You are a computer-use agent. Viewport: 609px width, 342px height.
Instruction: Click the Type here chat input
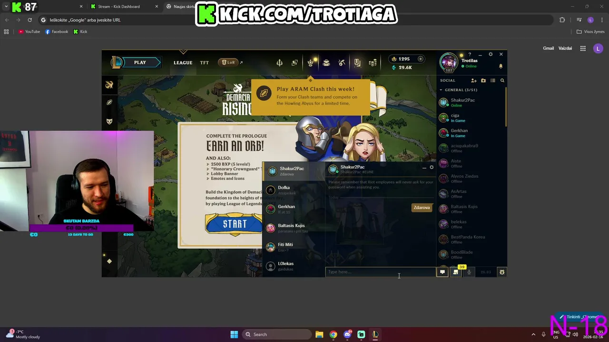381,272
